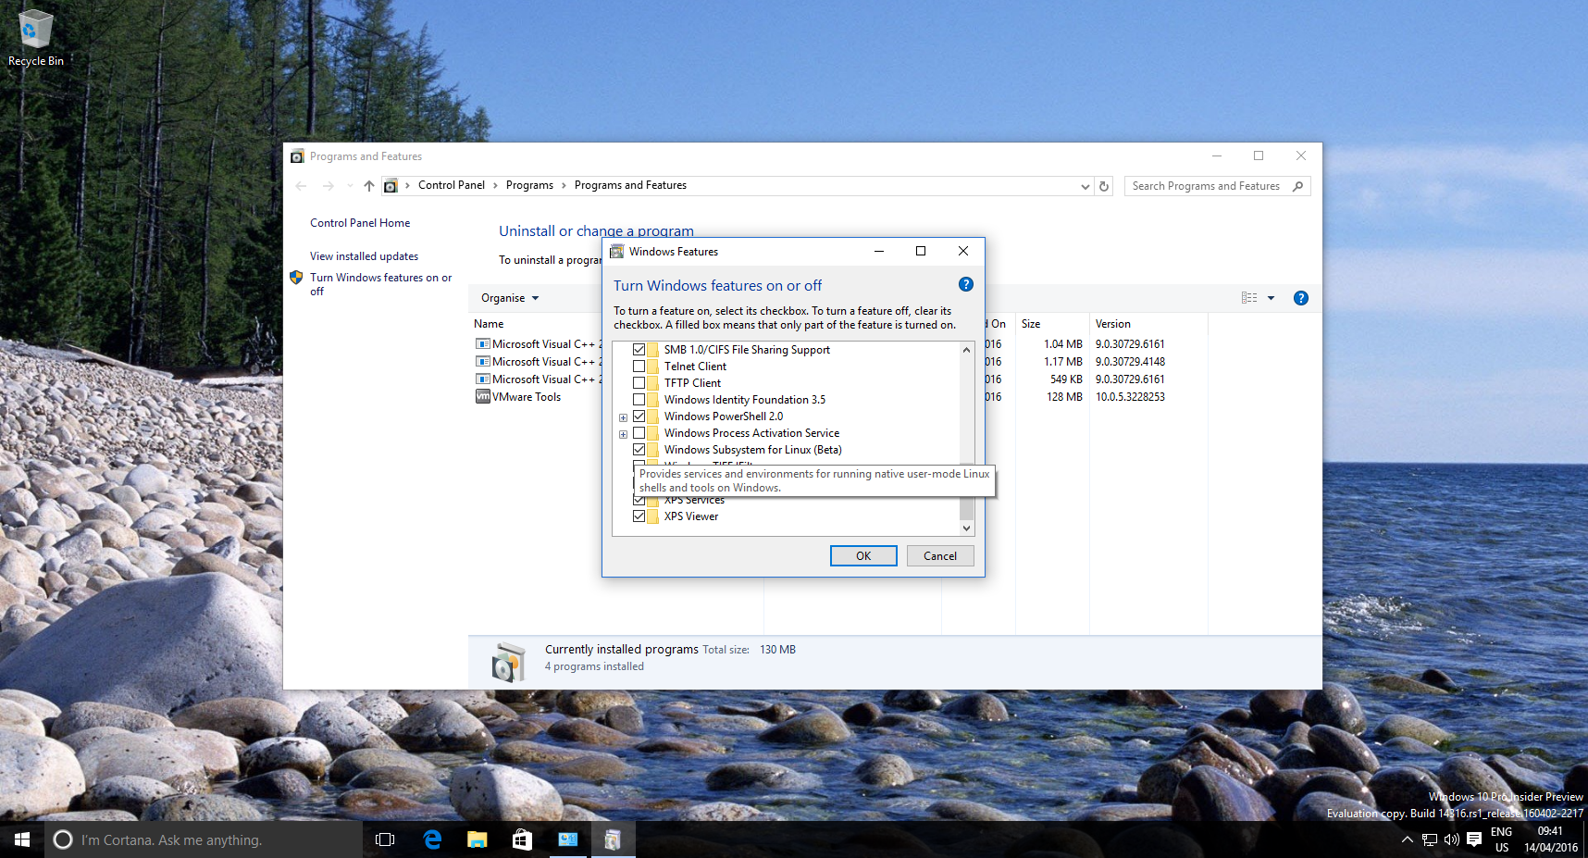Open Control Panel Home link
The height and width of the screenshot is (858, 1588).
pyautogui.click(x=360, y=223)
